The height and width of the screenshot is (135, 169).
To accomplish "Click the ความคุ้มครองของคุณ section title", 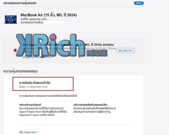I will pos(20,71).
